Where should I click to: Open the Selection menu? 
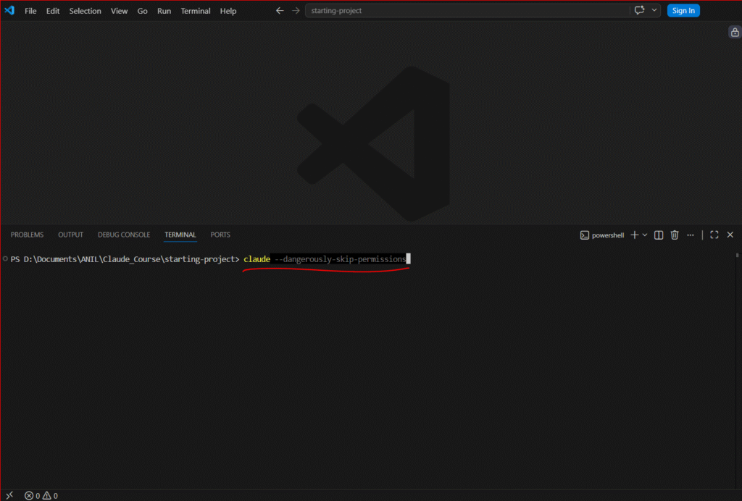pyautogui.click(x=86, y=11)
